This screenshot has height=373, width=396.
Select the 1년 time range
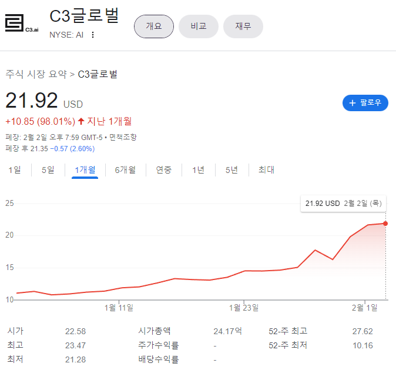tap(198, 169)
